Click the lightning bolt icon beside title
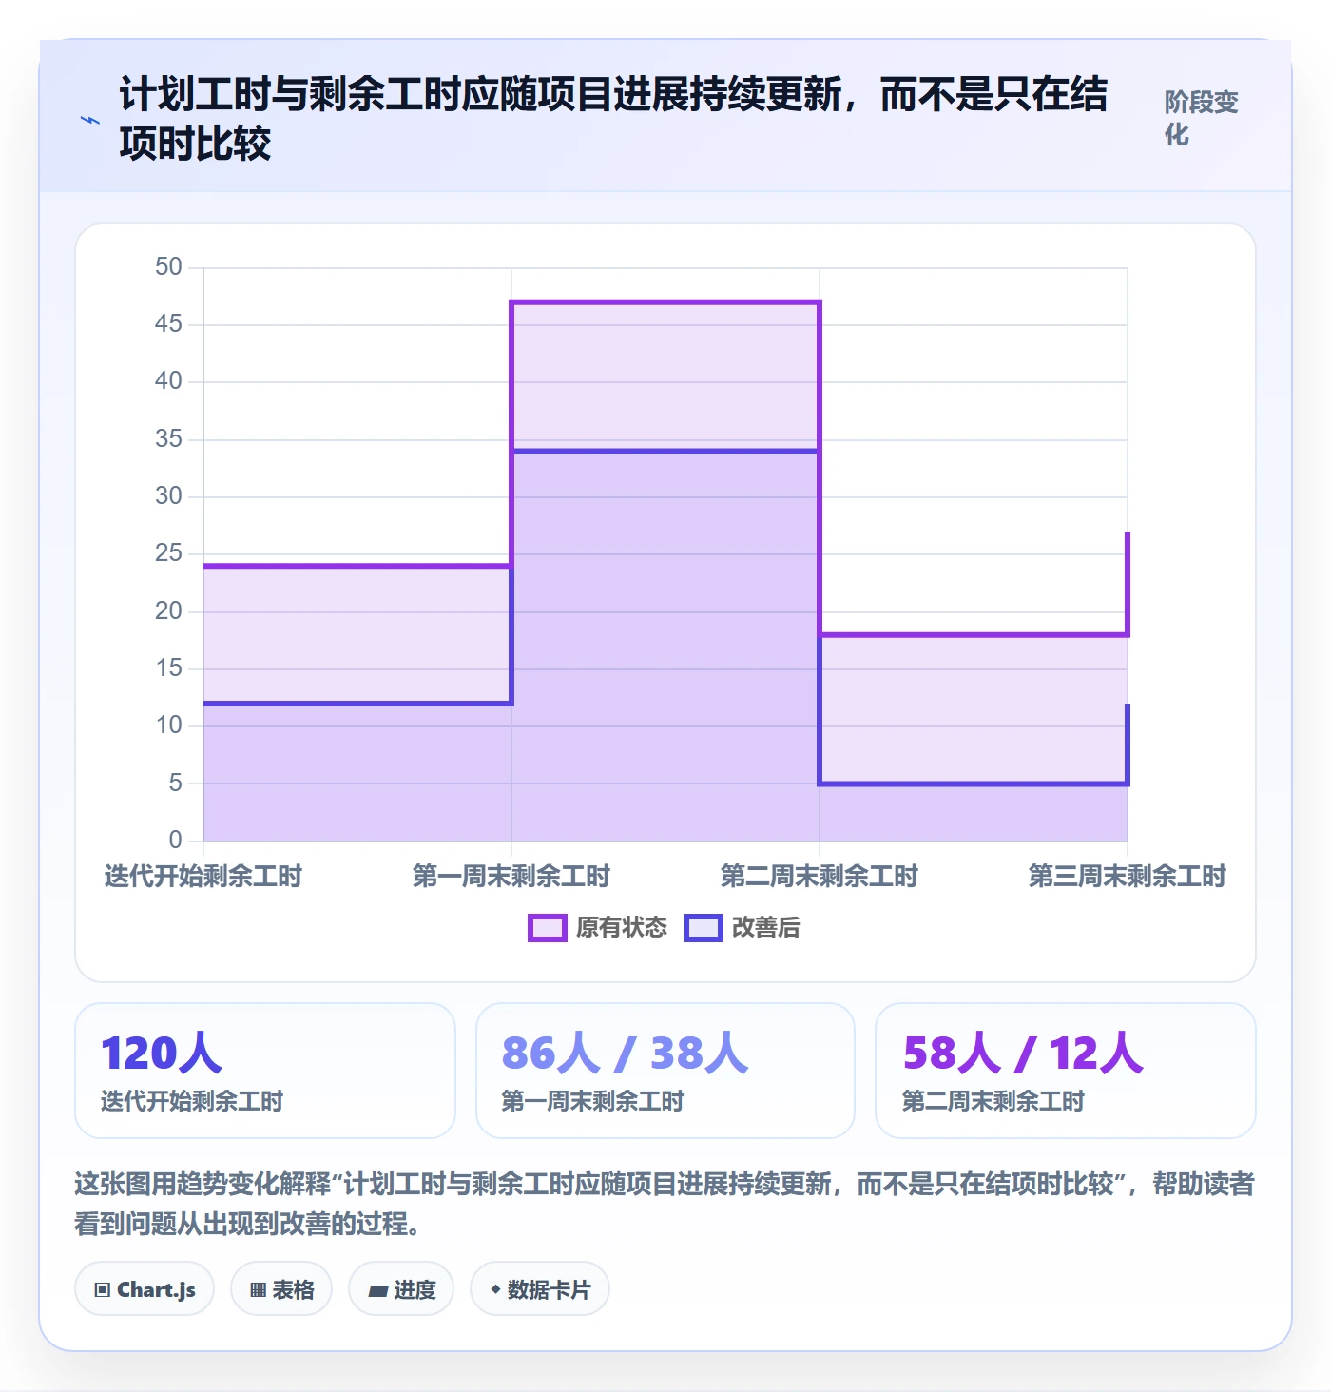 pos(90,120)
